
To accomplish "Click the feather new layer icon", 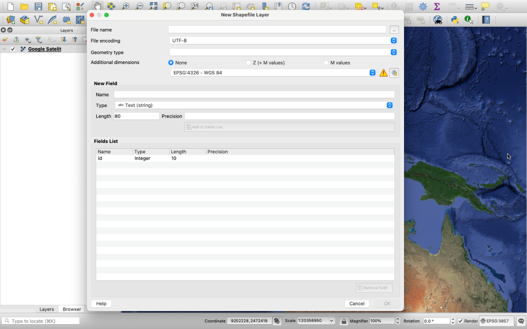I will 52,20.
